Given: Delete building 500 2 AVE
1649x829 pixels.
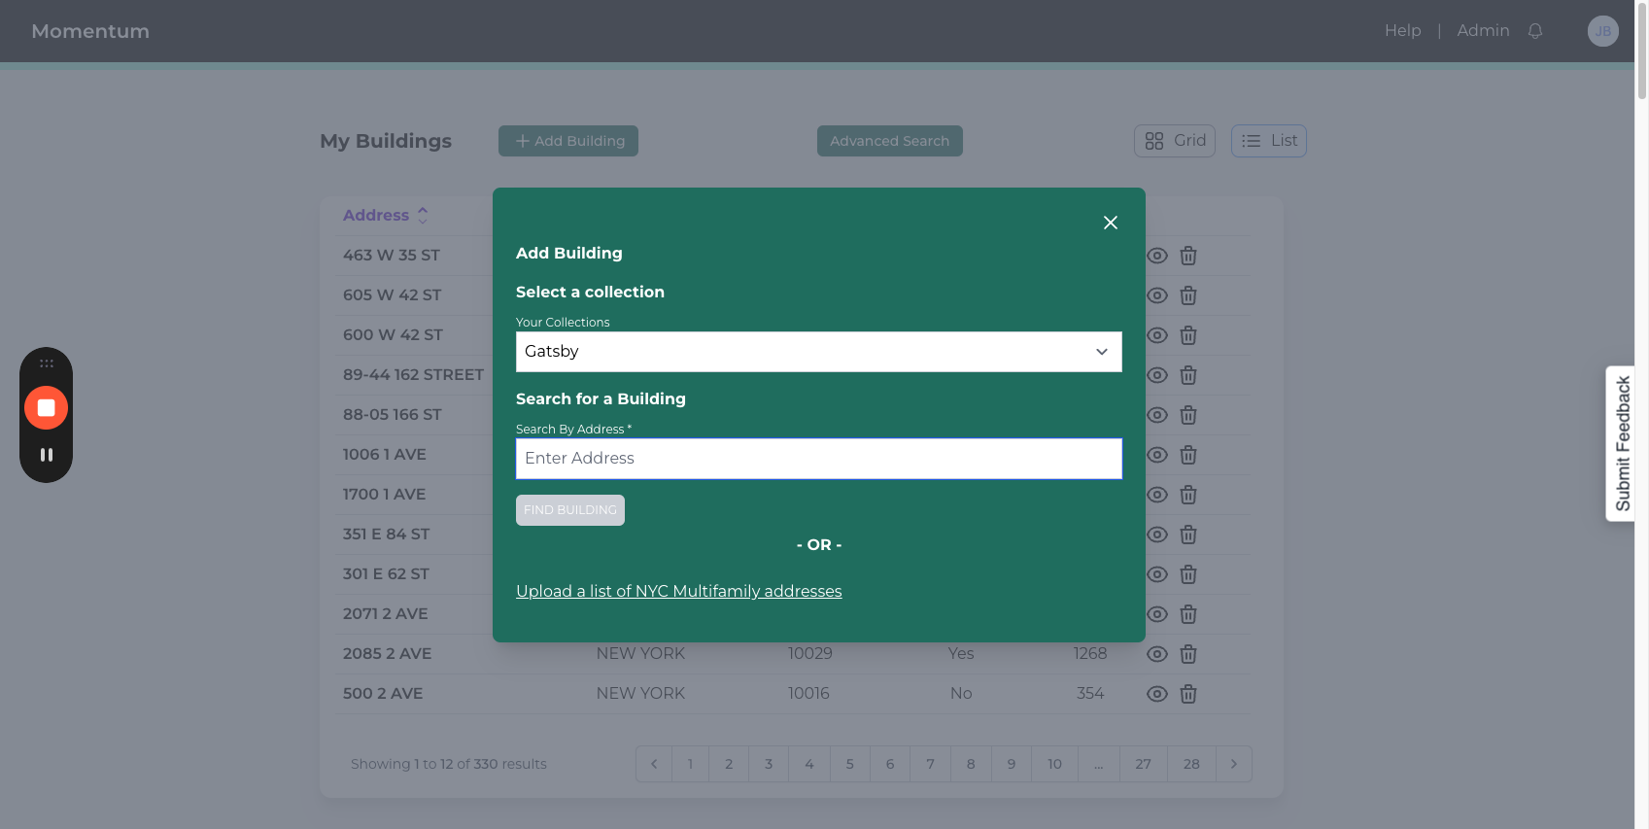Looking at the screenshot, I should pos(1188,694).
